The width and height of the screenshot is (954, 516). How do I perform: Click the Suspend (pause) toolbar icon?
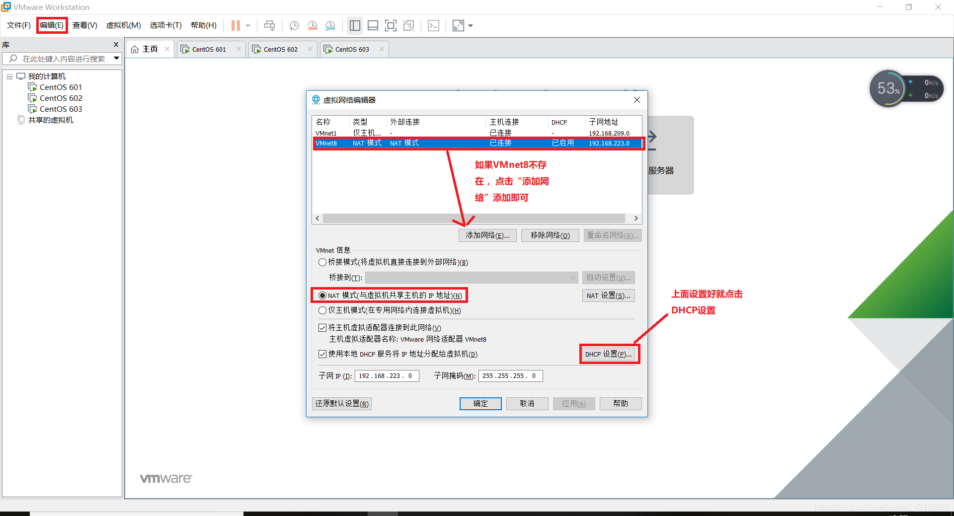236,25
